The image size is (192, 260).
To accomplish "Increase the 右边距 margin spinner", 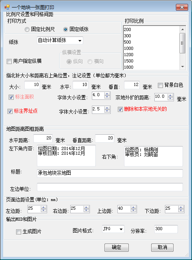I will 86,207.
